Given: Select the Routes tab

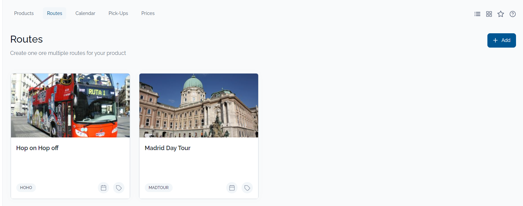Looking at the screenshot, I should click(x=55, y=13).
